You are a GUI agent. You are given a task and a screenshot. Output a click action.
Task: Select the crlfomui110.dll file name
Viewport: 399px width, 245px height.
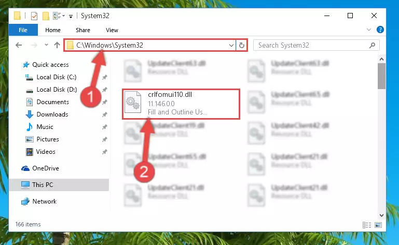170,95
